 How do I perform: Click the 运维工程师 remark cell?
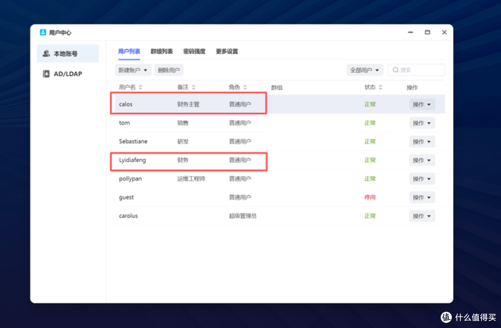click(x=191, y=179)
